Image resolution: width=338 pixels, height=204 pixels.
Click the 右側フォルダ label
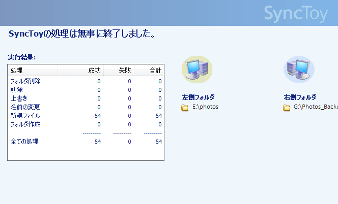click(x=300, y=97)
